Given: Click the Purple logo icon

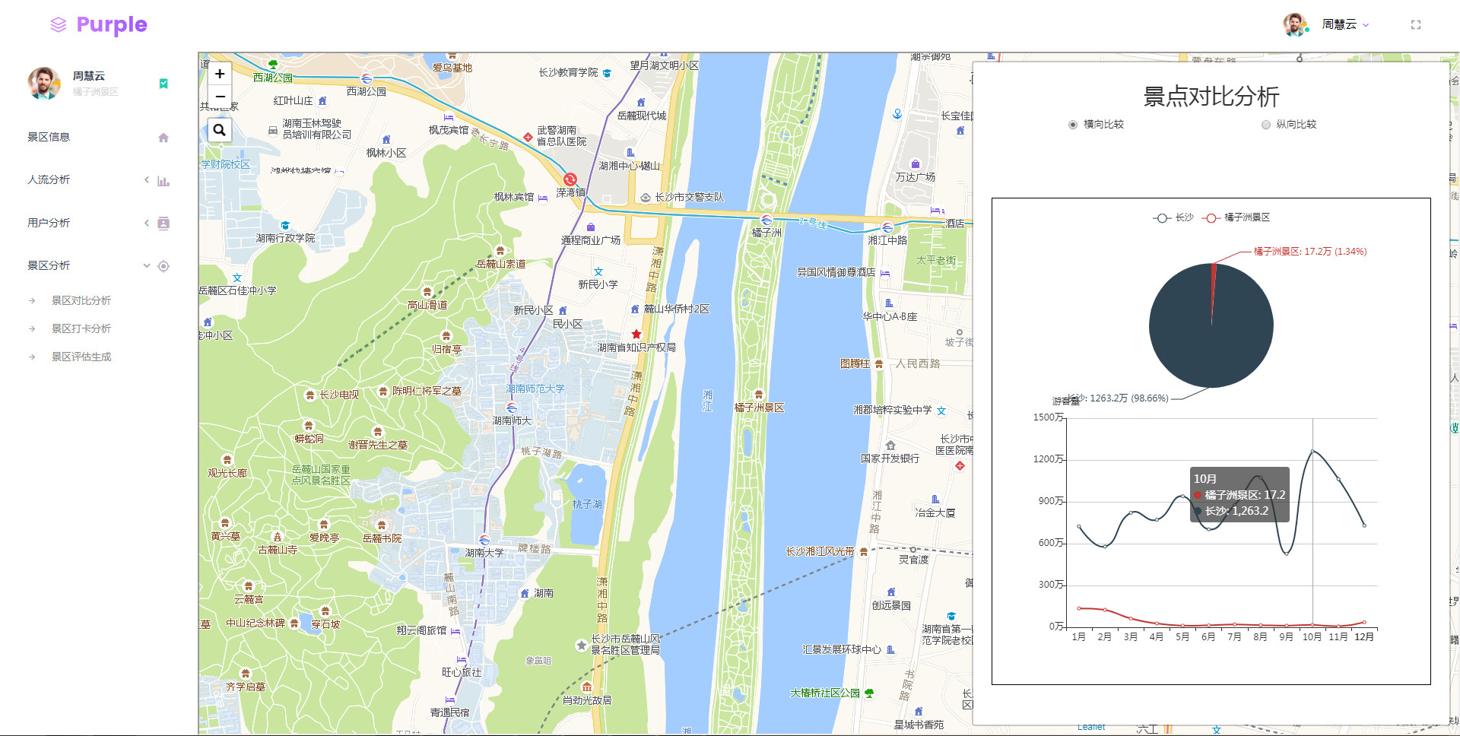Looking at the screenshot, I should click(59, 25).
